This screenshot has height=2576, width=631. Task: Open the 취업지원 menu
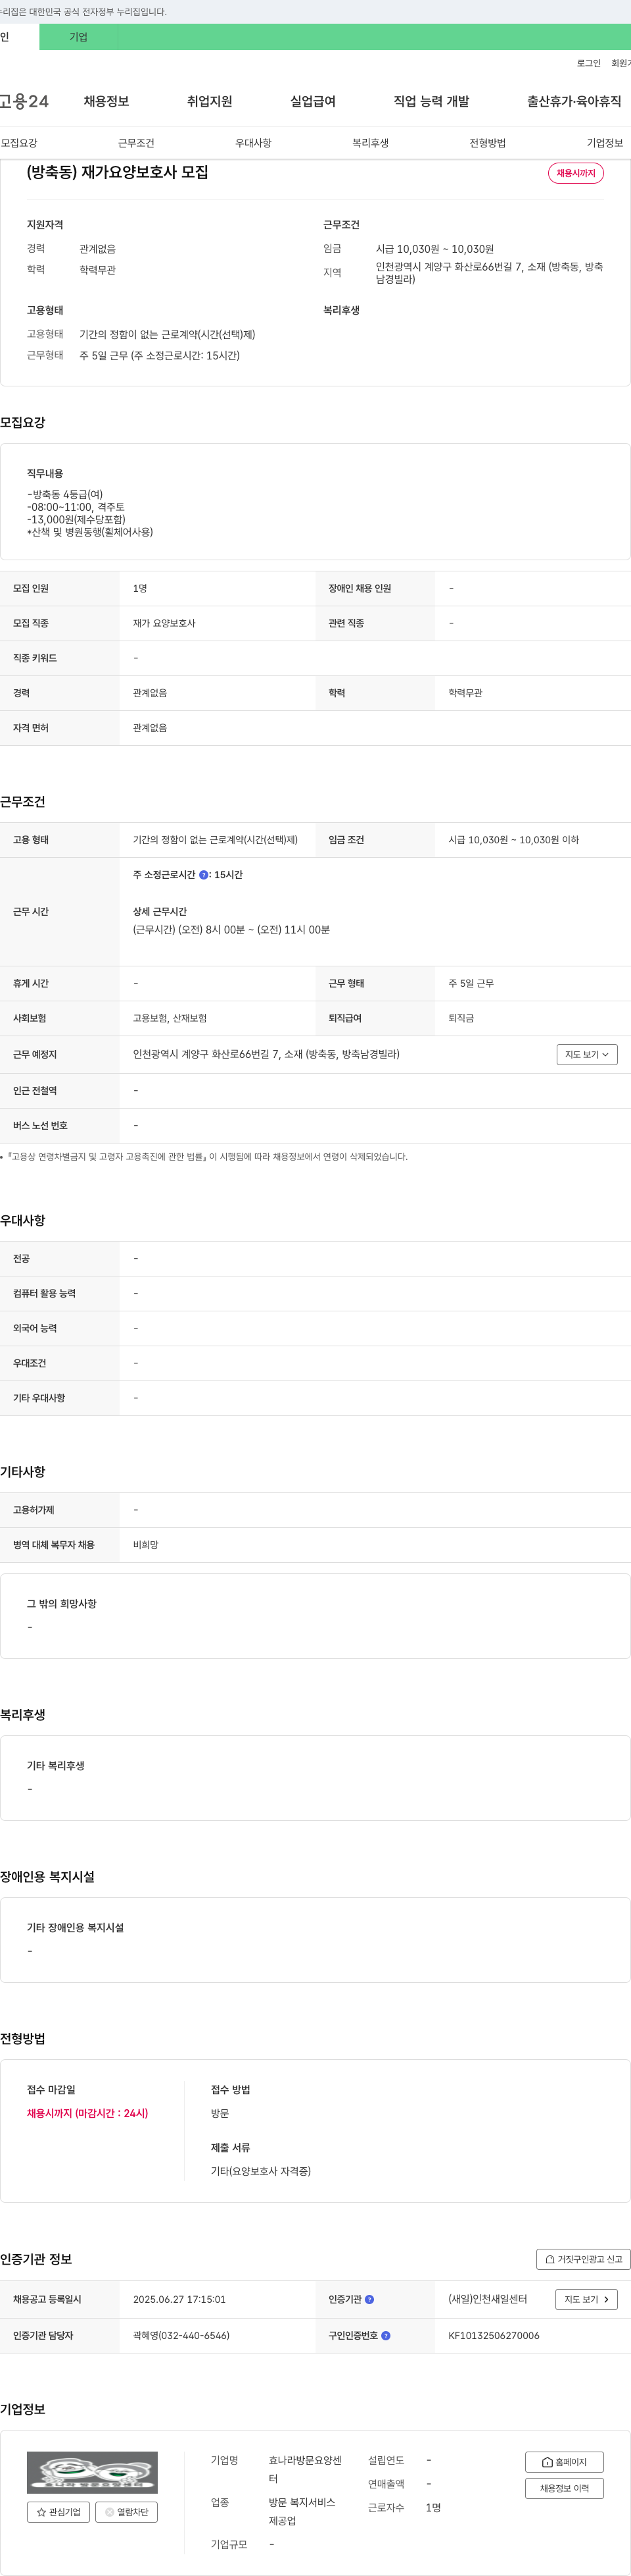[x=210, y=101]
